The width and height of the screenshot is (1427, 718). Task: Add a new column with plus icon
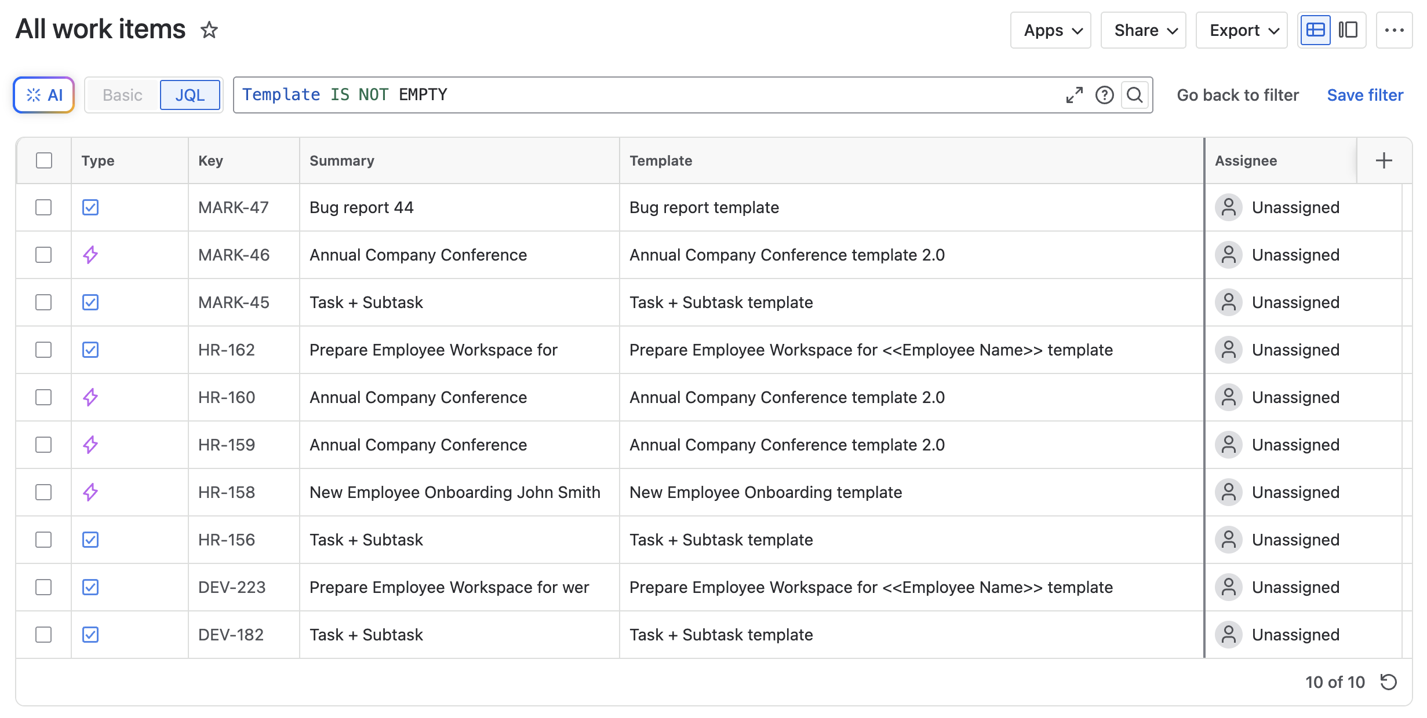tap(1384, 160)
